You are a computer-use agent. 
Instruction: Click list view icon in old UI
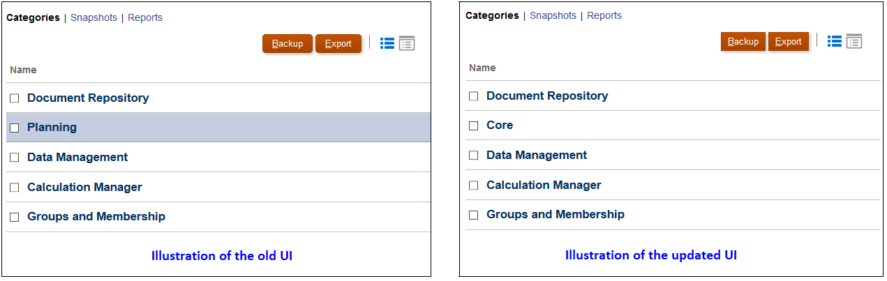tap(387, 43)
